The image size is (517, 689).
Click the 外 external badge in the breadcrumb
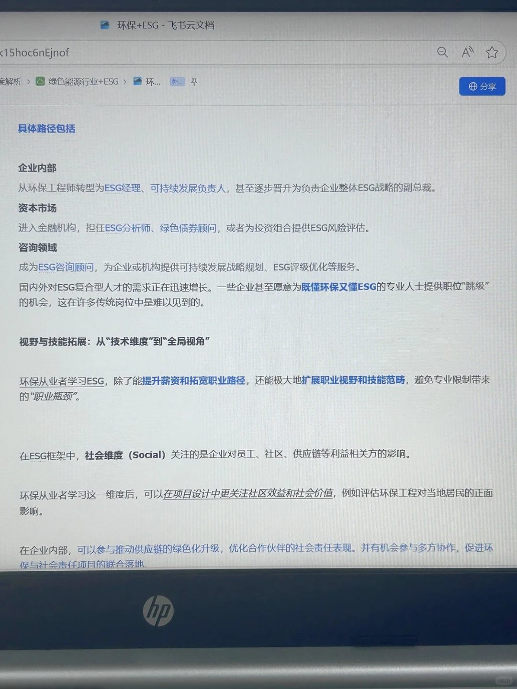(177, 82)
